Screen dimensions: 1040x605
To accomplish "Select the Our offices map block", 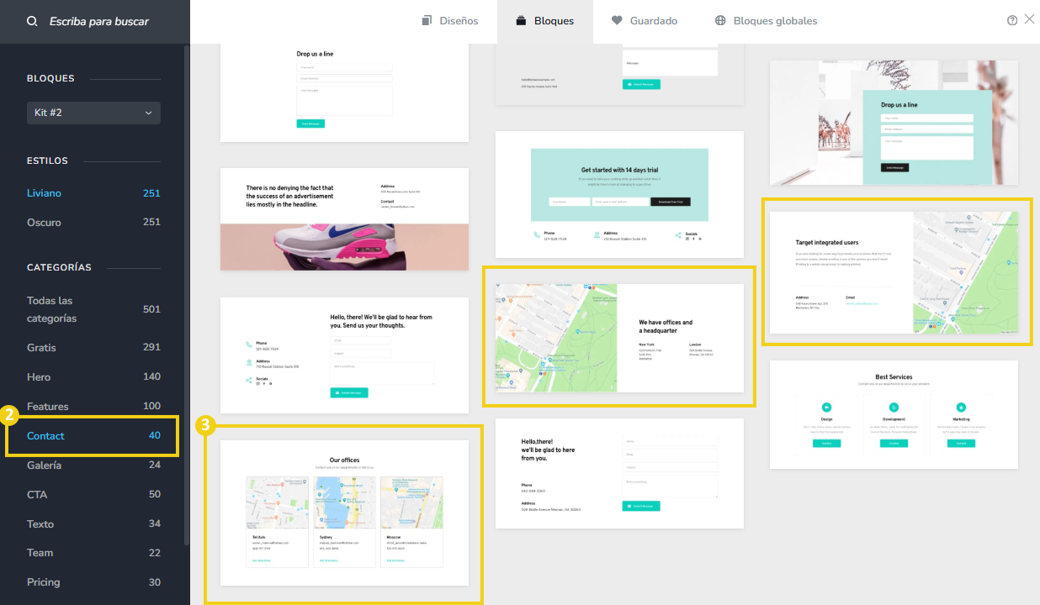I will pos(344,513).
